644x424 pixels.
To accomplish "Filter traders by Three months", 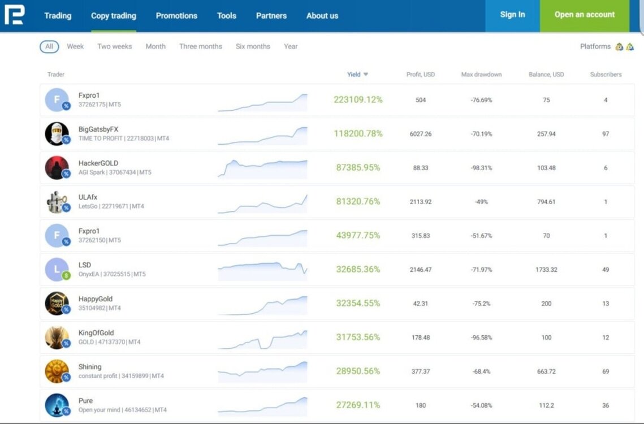I will tap(200, 46).
